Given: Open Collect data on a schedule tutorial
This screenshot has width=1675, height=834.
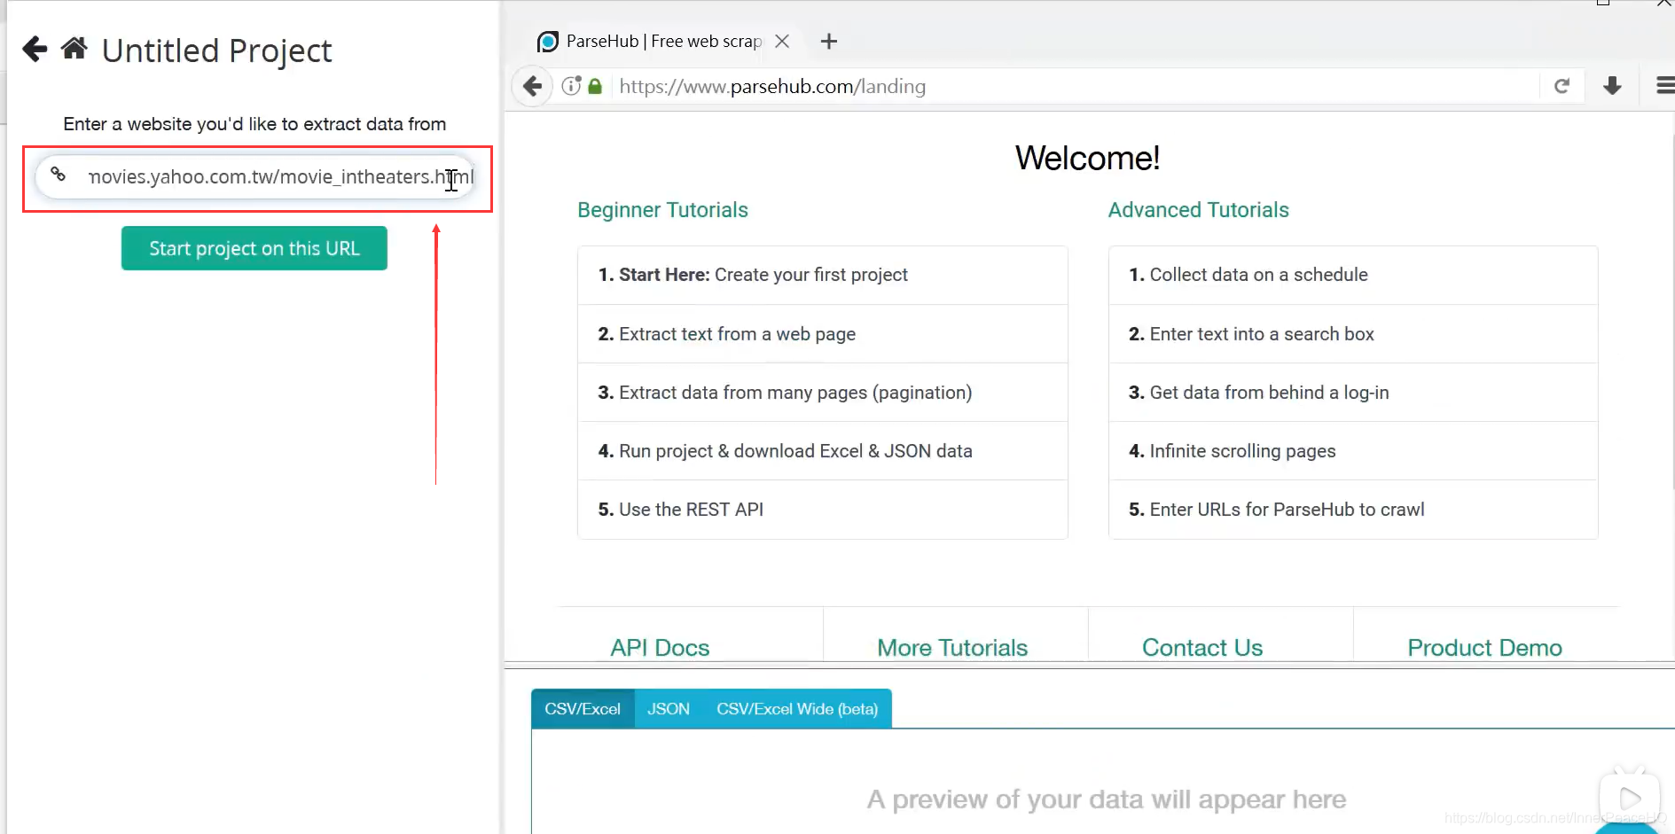Looking at the screenshot, I should (1353, 275).
